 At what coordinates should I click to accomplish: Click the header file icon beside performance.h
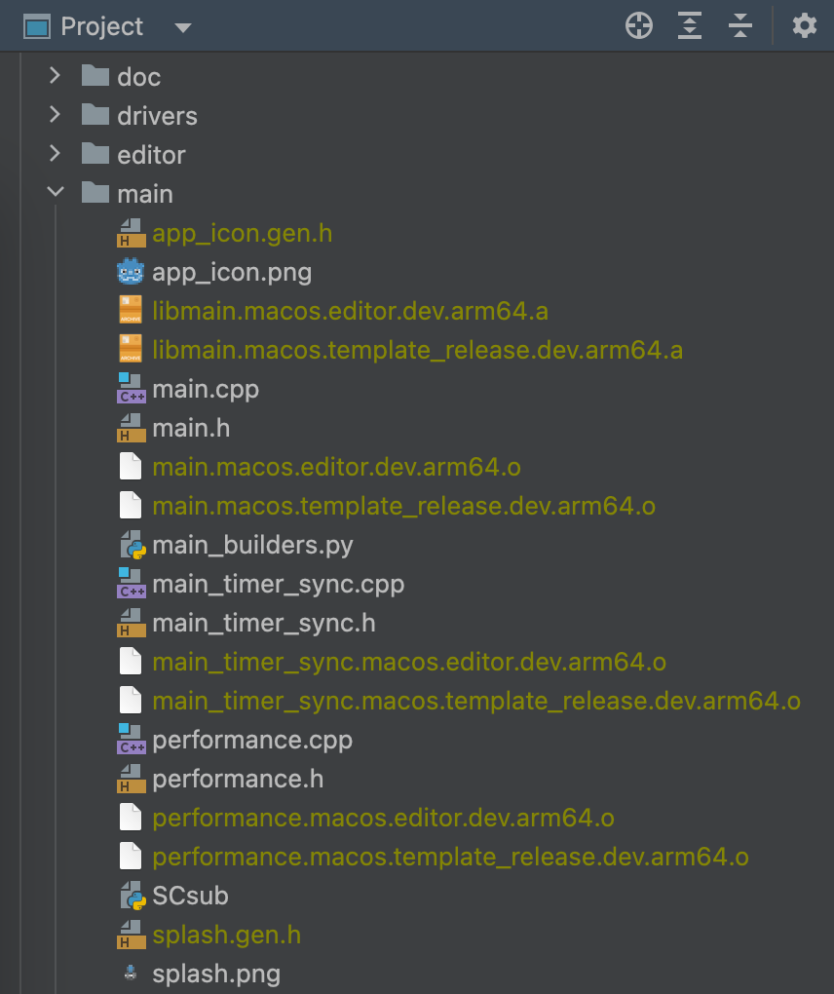coord(131,779)
